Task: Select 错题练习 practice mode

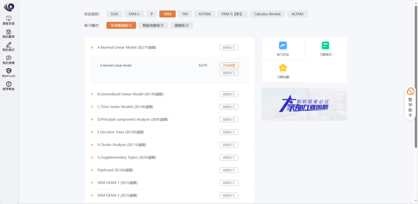Action: pyautogui.click(x=182, y=25)
